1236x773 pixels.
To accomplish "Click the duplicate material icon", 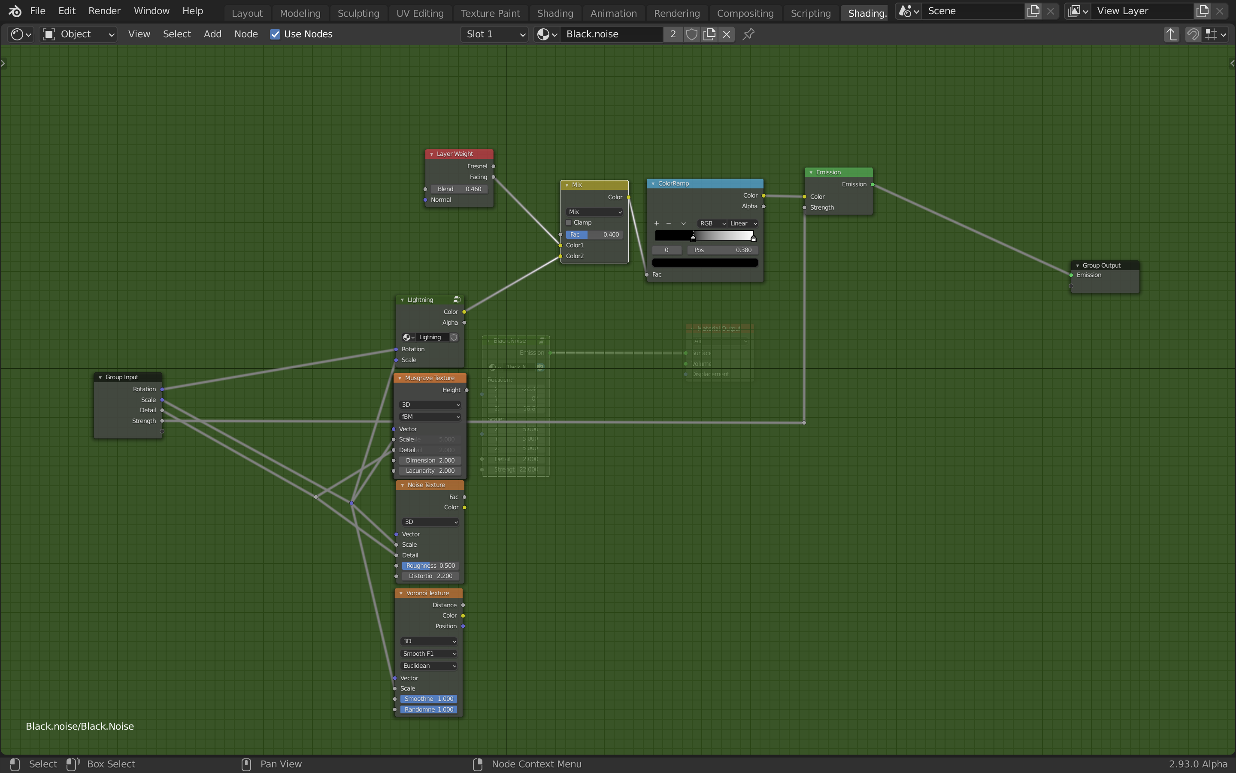I will coord(709,34).
